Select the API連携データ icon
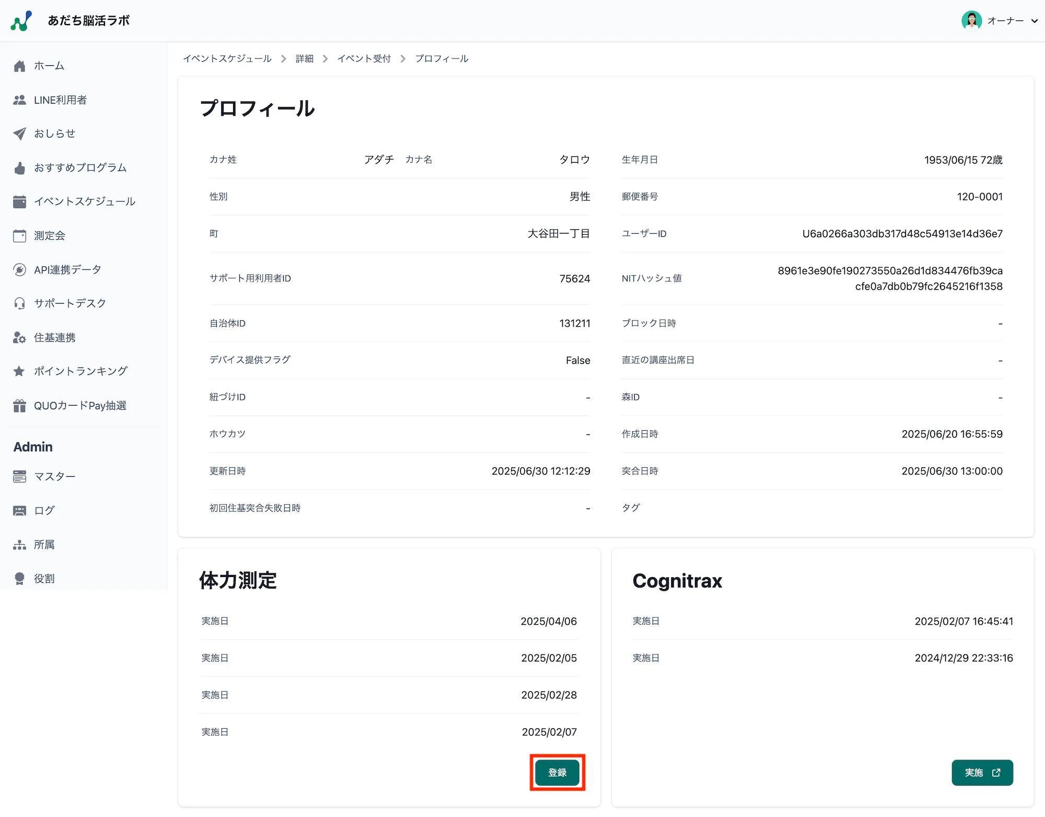This screenshot has height=817, width=1045. (19, 269)
